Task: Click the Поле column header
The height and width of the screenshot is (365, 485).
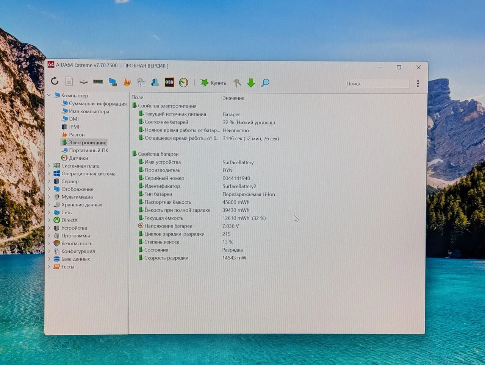Action: pyautogui.click(x=137, y=98)
